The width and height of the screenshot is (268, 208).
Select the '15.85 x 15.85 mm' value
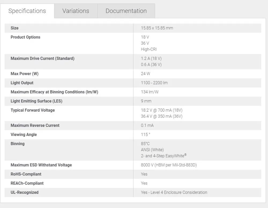(157, 28)
